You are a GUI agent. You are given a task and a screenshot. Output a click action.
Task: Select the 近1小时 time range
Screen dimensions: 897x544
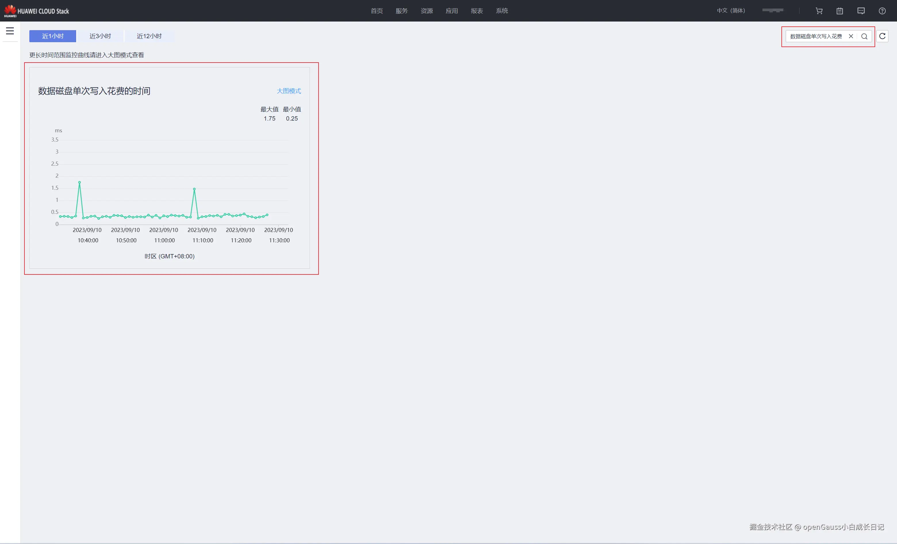pos(53,36)
